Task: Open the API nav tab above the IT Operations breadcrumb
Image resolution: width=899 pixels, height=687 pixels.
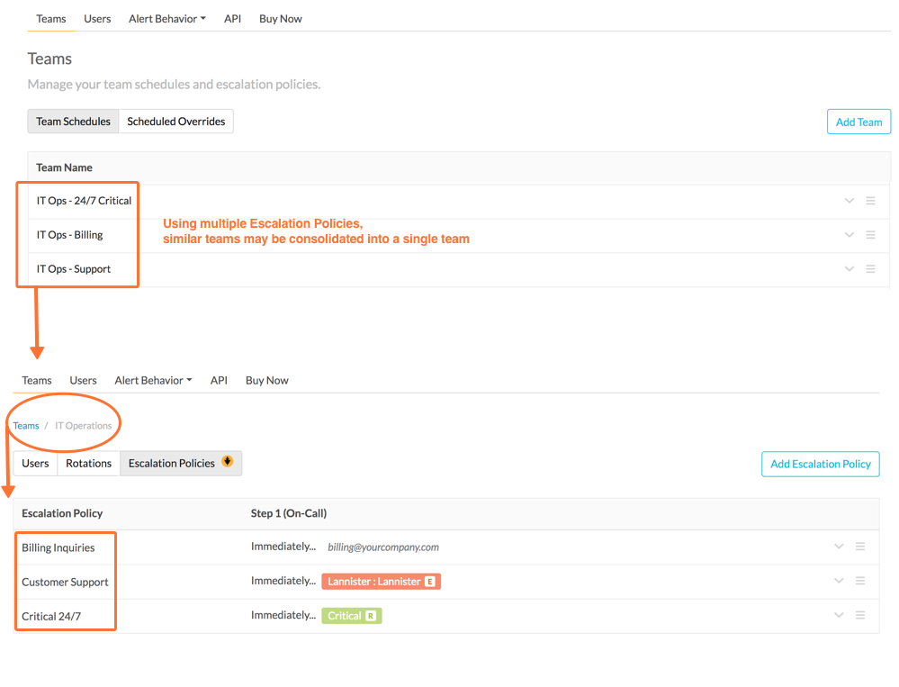Action: 219,380
